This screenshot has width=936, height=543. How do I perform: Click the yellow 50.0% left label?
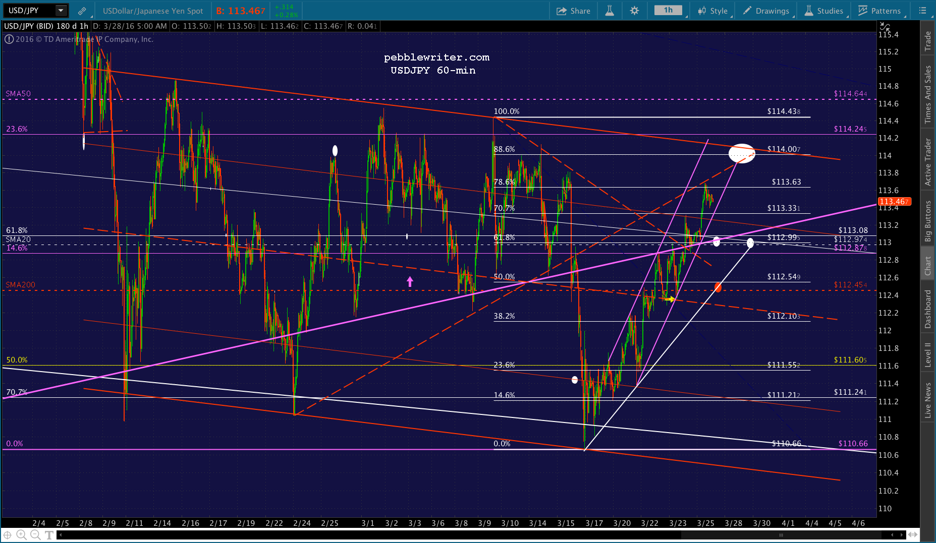17,360
